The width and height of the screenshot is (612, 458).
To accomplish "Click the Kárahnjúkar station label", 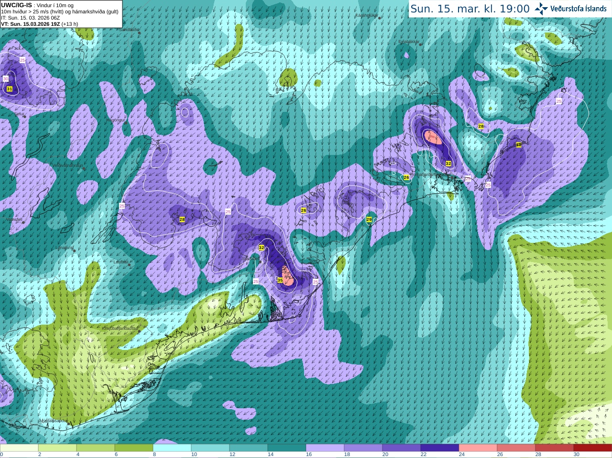I will pyautogui.click(x=367, y=15).
